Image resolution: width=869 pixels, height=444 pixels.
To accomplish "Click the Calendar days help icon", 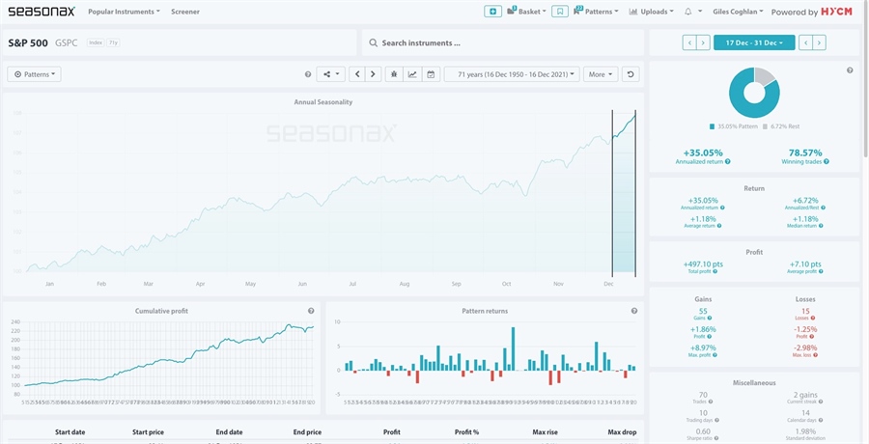I will (823, 420).
